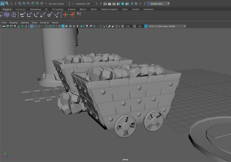Apply an Aim constraint from the shelf

pyautogui.click(x=49, y=15)
